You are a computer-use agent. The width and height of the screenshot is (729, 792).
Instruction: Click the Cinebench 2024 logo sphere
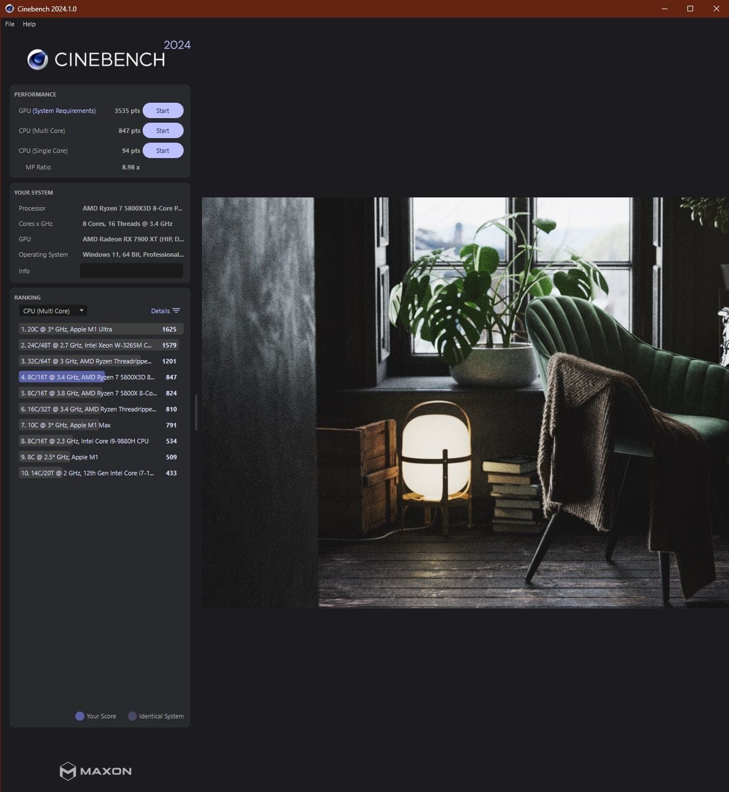point(38,59)
